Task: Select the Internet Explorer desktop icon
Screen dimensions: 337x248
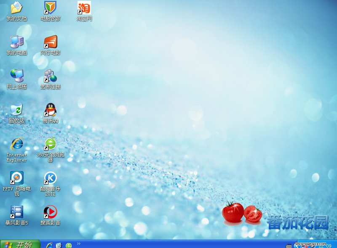Action: point(16,144)
